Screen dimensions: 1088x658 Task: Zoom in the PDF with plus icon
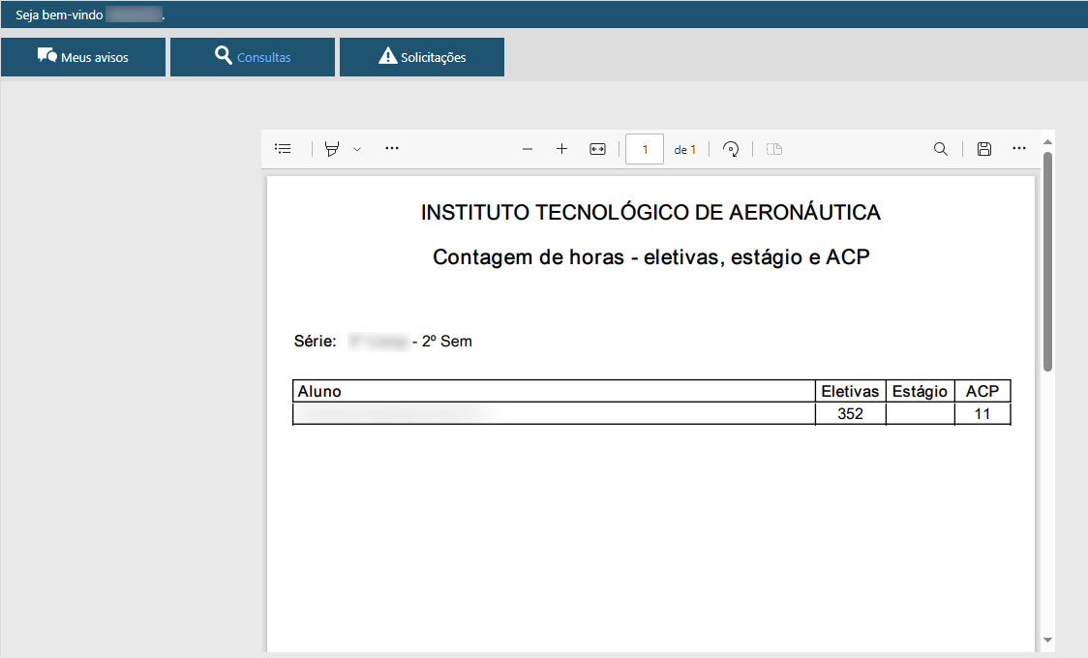(x=562, y=148)
